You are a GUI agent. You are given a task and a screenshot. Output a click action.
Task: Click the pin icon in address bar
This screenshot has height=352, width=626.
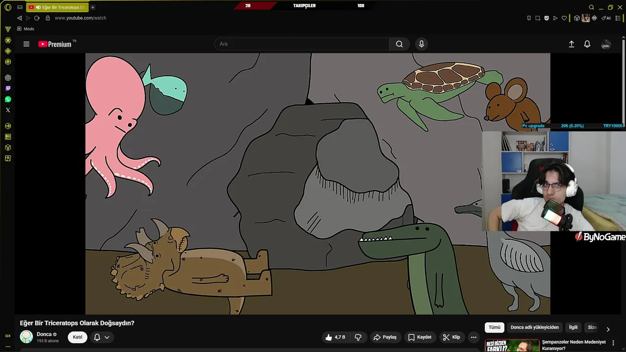click(529, 18)
